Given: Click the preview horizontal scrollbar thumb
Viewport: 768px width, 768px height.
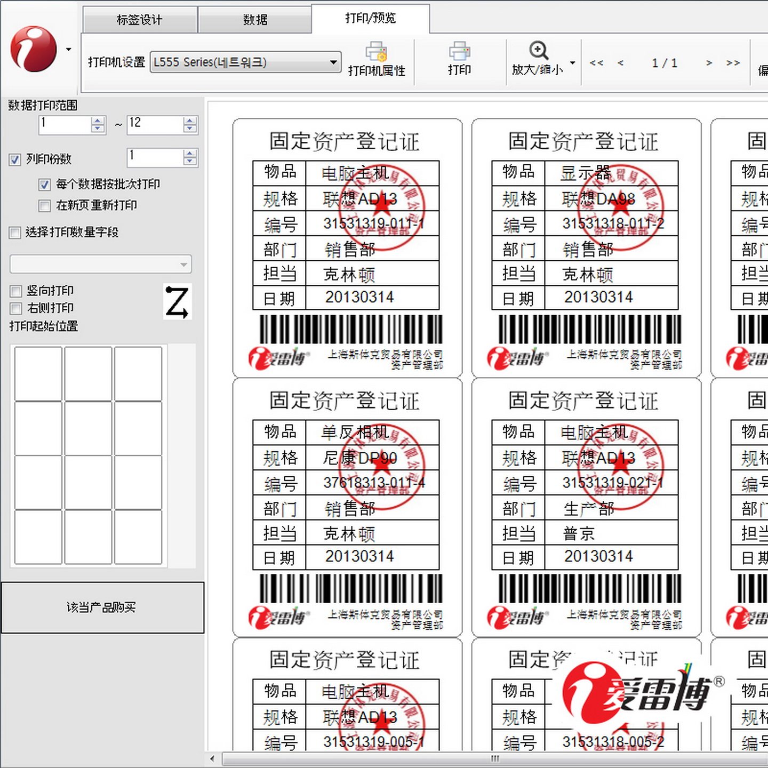Looking at the screenshot, I should (495, 758).
